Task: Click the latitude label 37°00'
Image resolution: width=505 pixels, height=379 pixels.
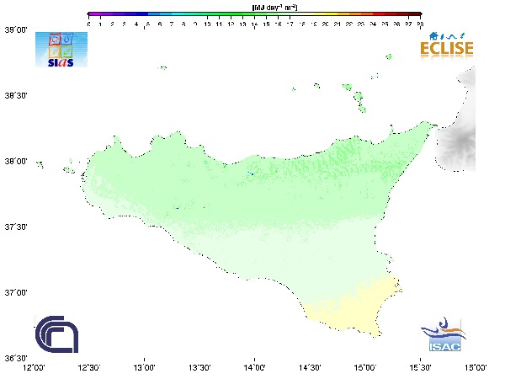Action: [x=16, y=292]
